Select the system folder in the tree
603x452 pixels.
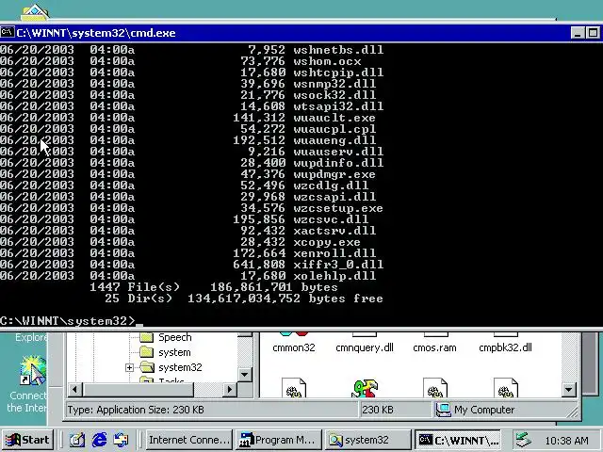(174, 352)
